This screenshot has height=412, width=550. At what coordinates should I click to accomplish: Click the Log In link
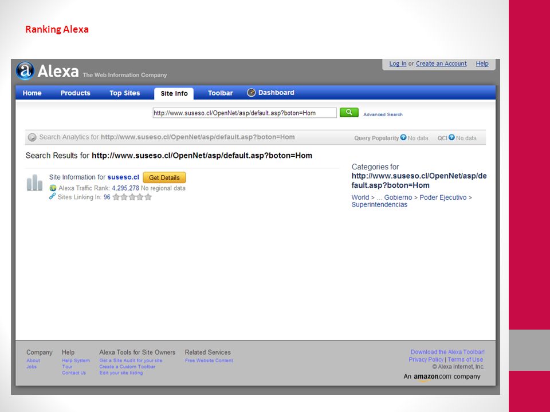click(x=398, y=64)
